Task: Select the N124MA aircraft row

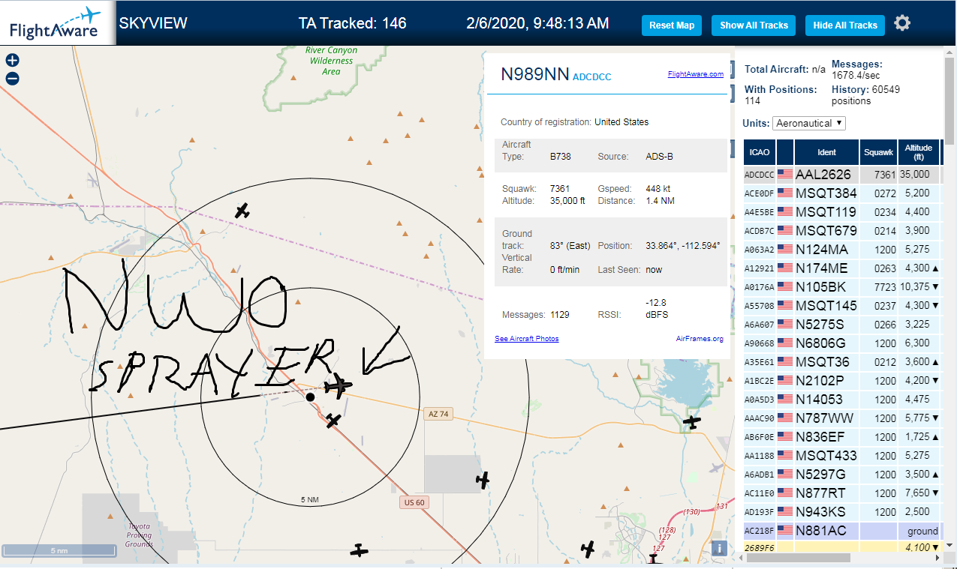Action: 843,249
